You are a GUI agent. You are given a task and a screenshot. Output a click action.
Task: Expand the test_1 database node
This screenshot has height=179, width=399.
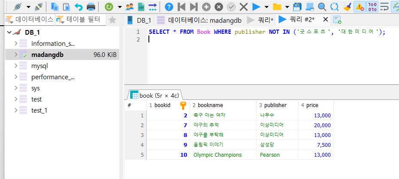tap(16, 110)
